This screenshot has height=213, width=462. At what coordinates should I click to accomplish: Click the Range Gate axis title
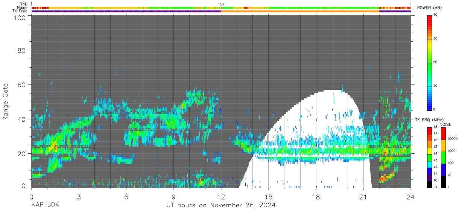tap(6, 102)
